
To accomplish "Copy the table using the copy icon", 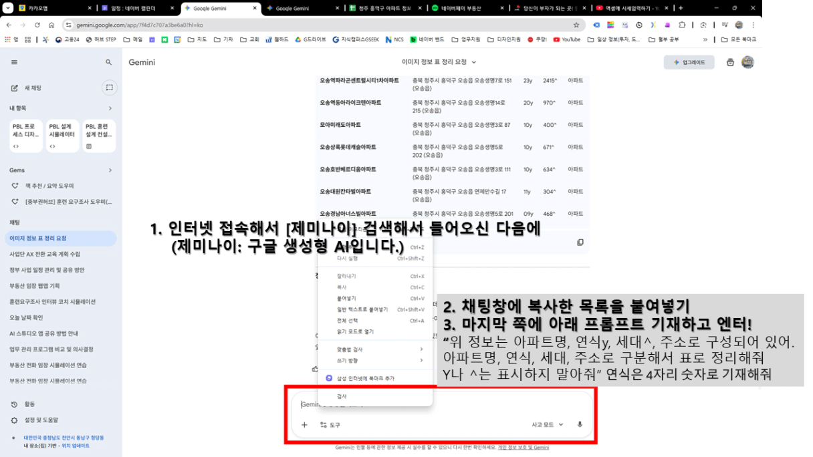I will pyautogui.click(x=580, y=243).
